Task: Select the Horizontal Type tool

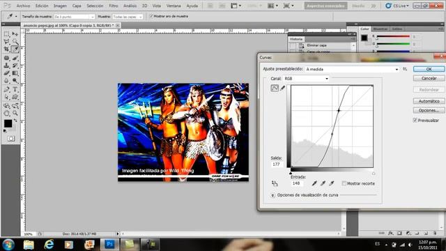Action: (x=15, y=90)
